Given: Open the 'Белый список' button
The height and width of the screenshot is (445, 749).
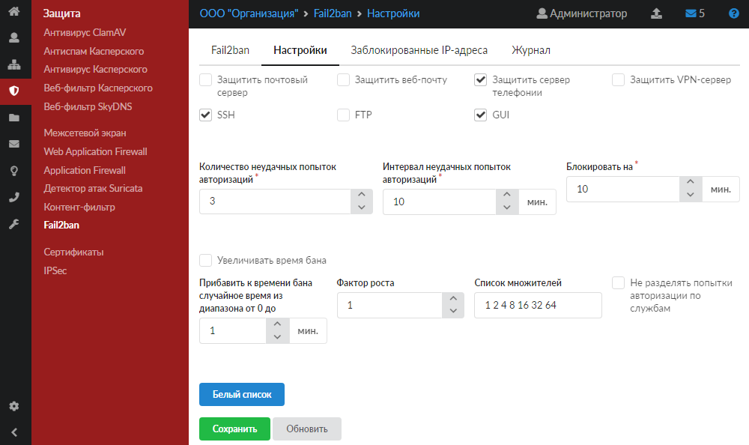Looking at the screenshot, I should click(x=241, y=394).
